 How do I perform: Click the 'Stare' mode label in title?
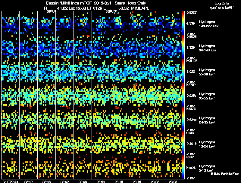tap(120, 3)
